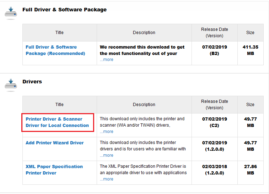
Task: Click the 07/02/2019 (C2) release date cell
Action: (214, 125)
